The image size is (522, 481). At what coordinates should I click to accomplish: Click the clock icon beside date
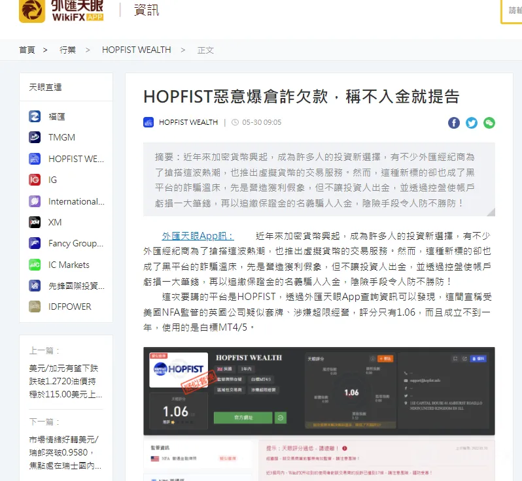(235, 122)
